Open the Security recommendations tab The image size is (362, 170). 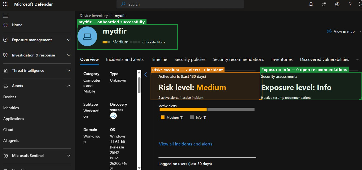[238, 59]
